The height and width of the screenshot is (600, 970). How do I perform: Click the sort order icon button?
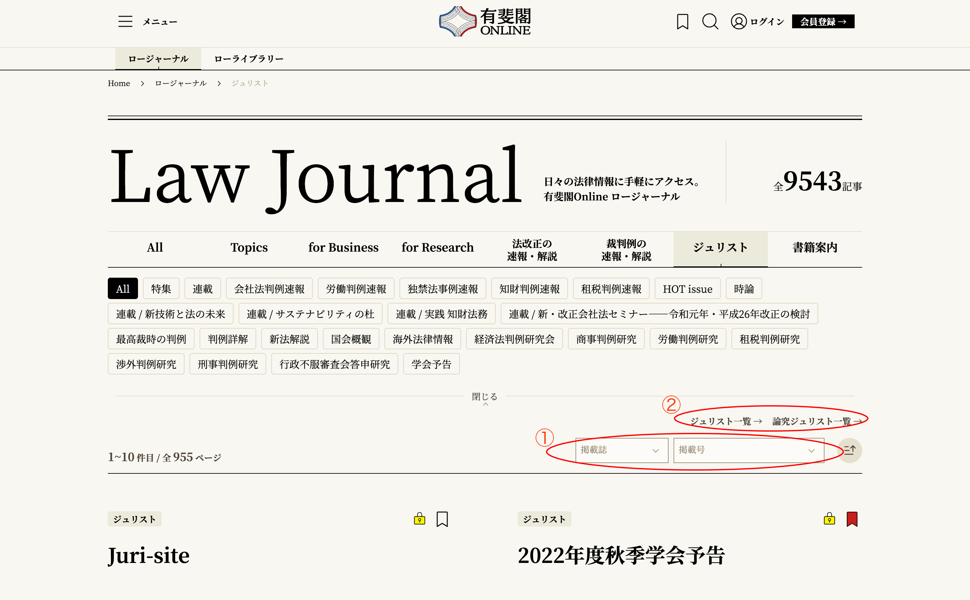(x=849, y=450)
